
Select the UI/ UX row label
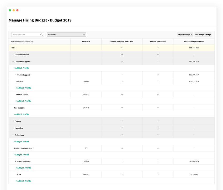pyautogui.click(x=18, y=175)
